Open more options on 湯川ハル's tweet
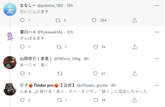The height and width of the screenshot is (107, 165). (157, 32)
